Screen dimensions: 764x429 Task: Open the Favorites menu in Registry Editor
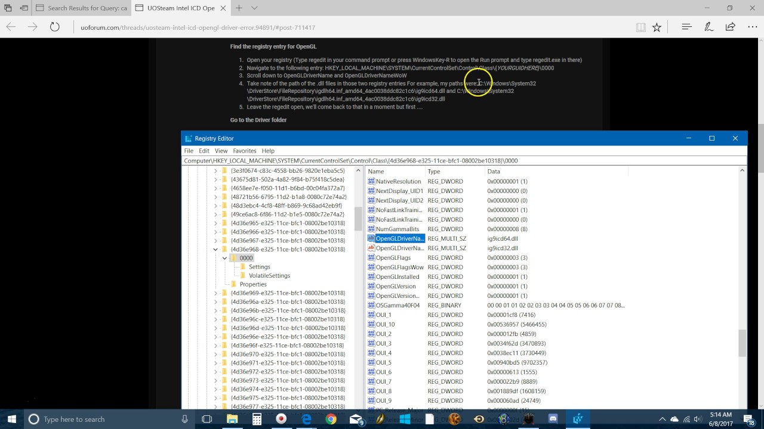click(x=244, y=150)
